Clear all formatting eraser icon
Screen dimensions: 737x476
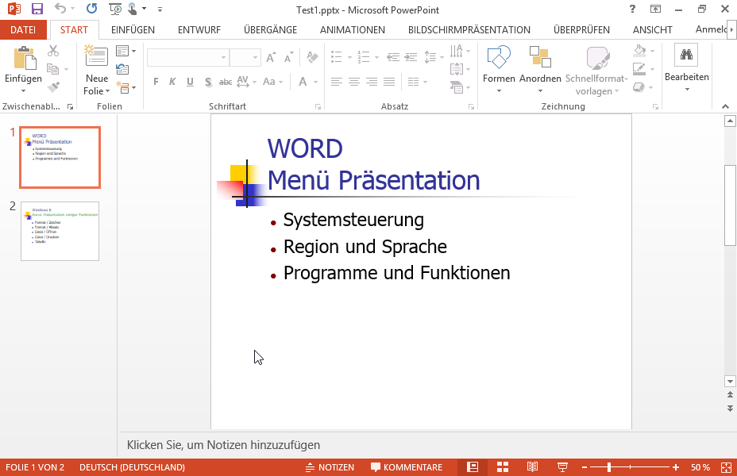point(312,57)
